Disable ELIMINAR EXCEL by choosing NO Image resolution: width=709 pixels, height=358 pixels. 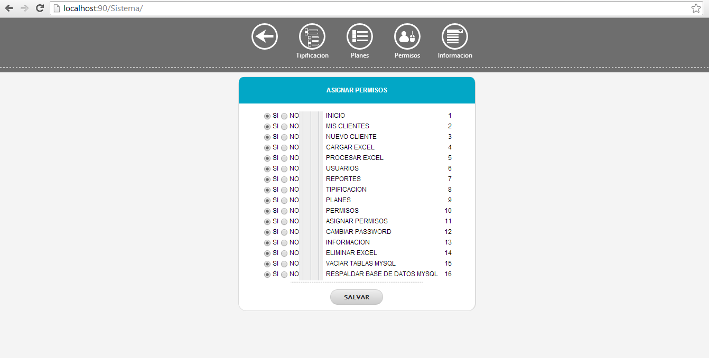284,253
